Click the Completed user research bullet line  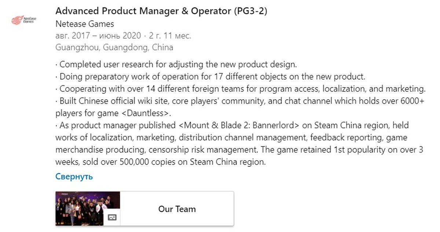pyautogui.click(x=178, y=65)
